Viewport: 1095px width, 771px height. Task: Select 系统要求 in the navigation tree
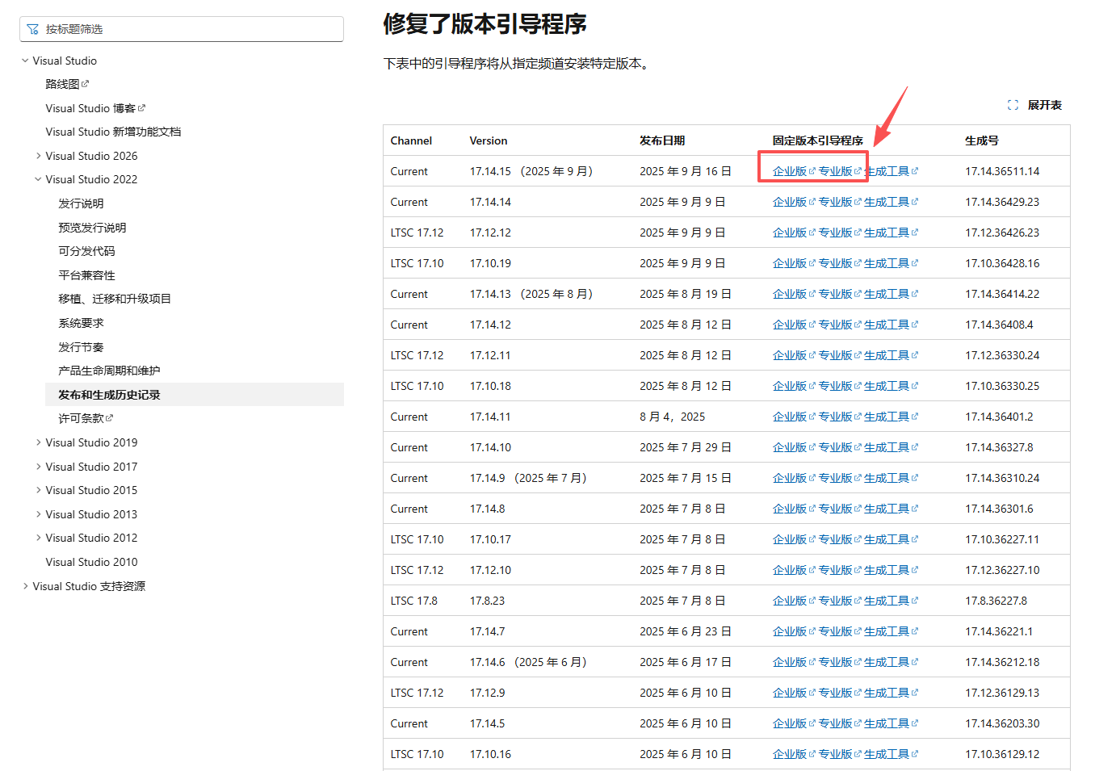point(81,323)
